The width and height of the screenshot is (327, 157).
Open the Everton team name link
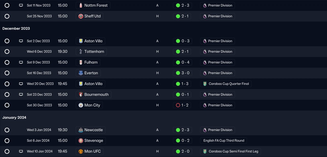coord(91,73)
